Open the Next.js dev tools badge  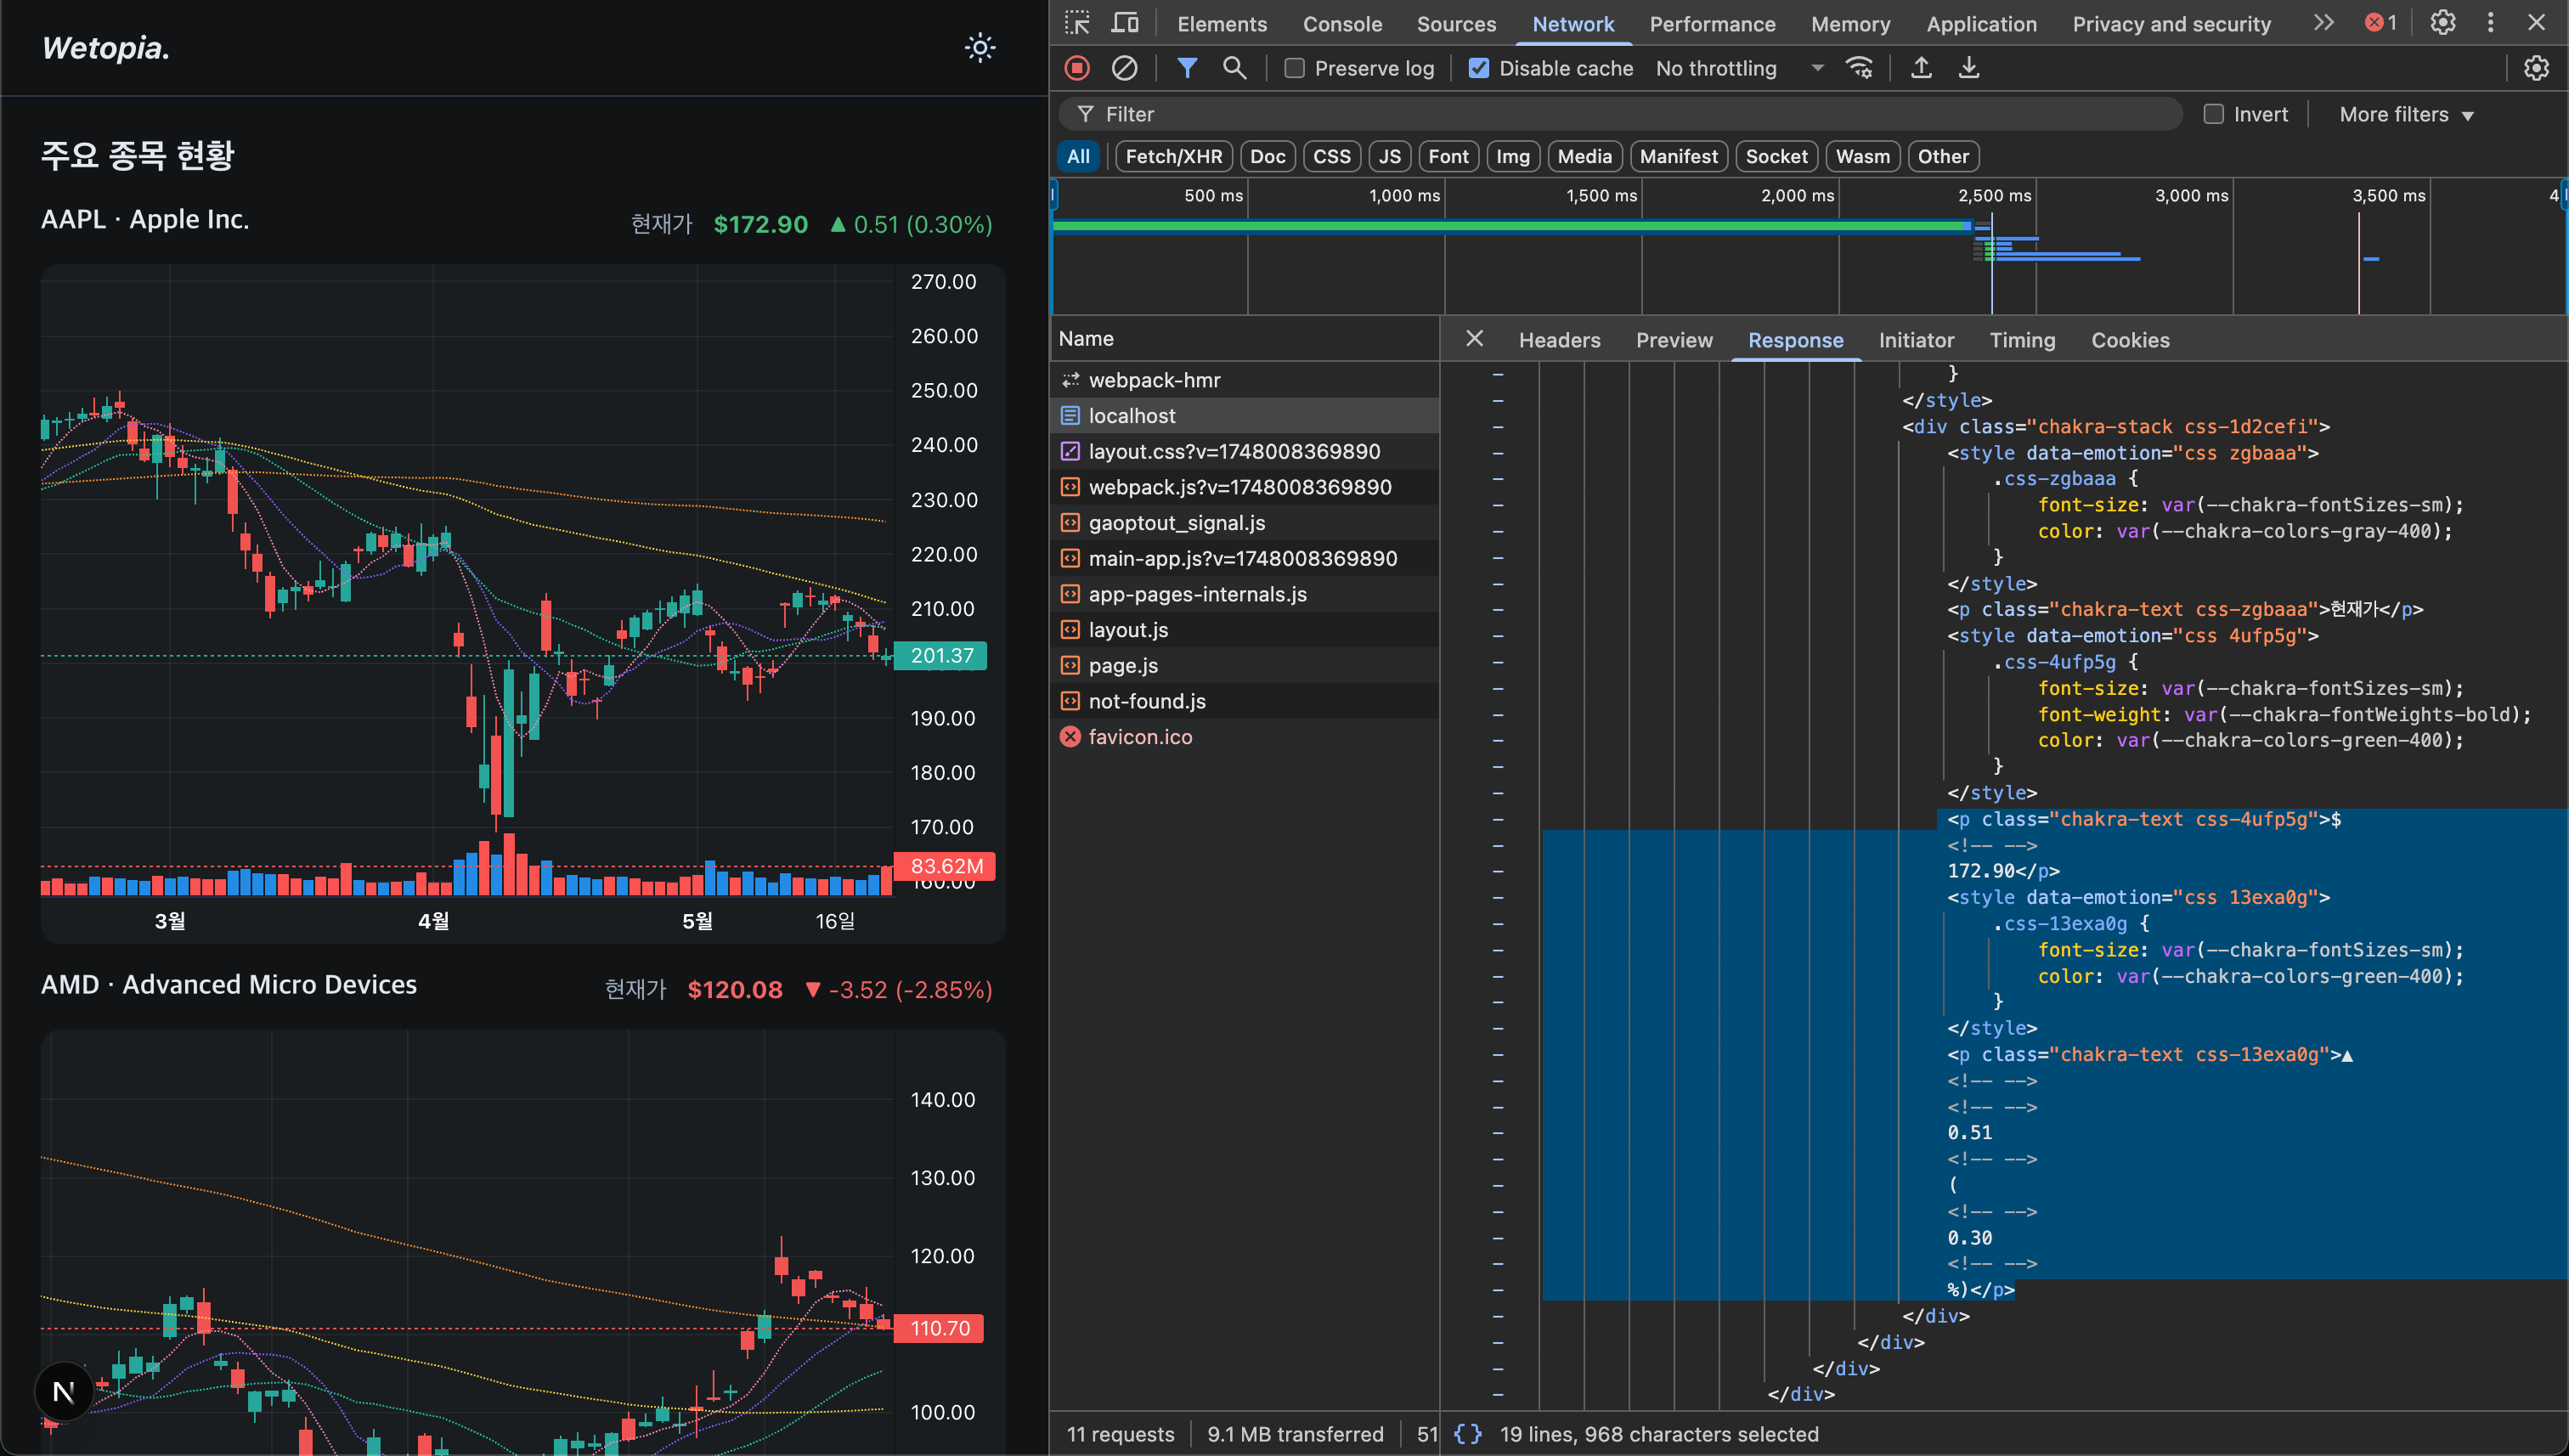click(63, 1392)
